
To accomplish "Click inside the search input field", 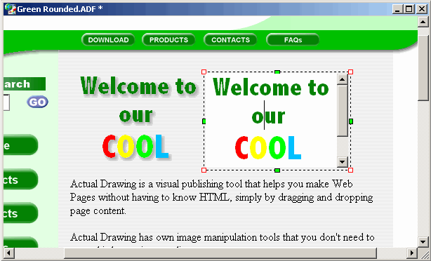I will pyautogui.click(x=6, y=102).
